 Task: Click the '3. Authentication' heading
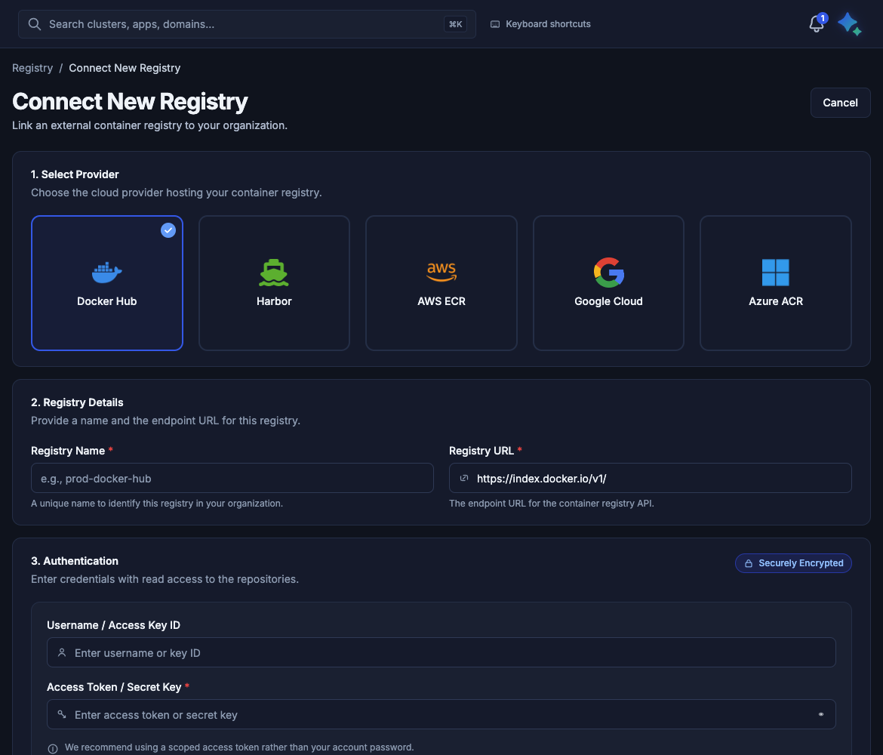(x=75, y=561)
